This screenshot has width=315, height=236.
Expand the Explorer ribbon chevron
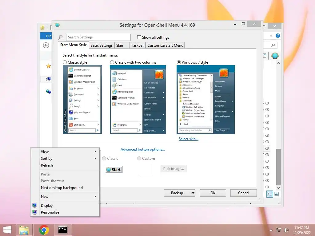pos(271,36)
